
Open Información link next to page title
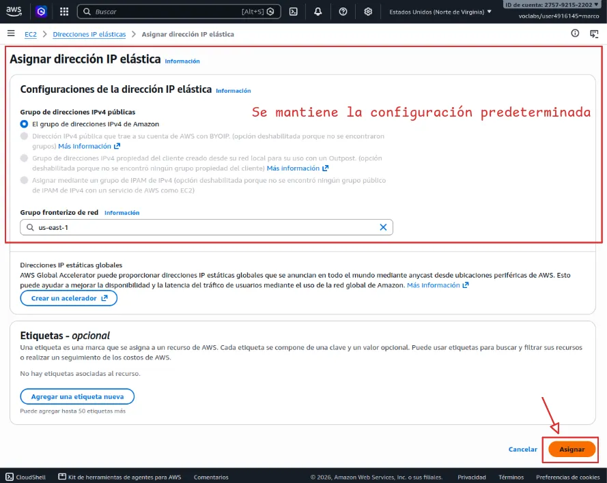click(182, 61)
